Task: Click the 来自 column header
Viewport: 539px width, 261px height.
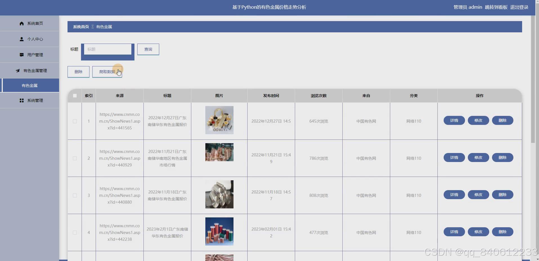Action: click(x=366, y=96)
